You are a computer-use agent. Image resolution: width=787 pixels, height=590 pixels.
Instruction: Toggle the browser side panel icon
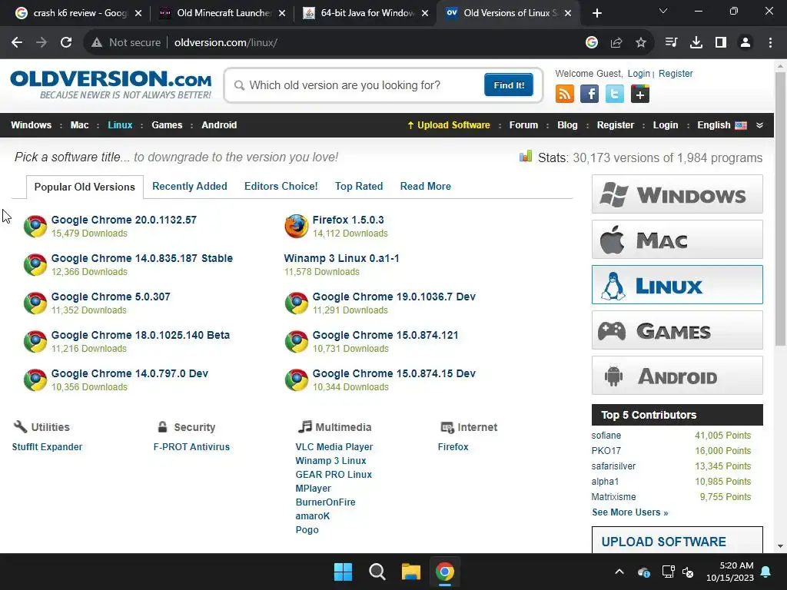(x=721, y=43)
